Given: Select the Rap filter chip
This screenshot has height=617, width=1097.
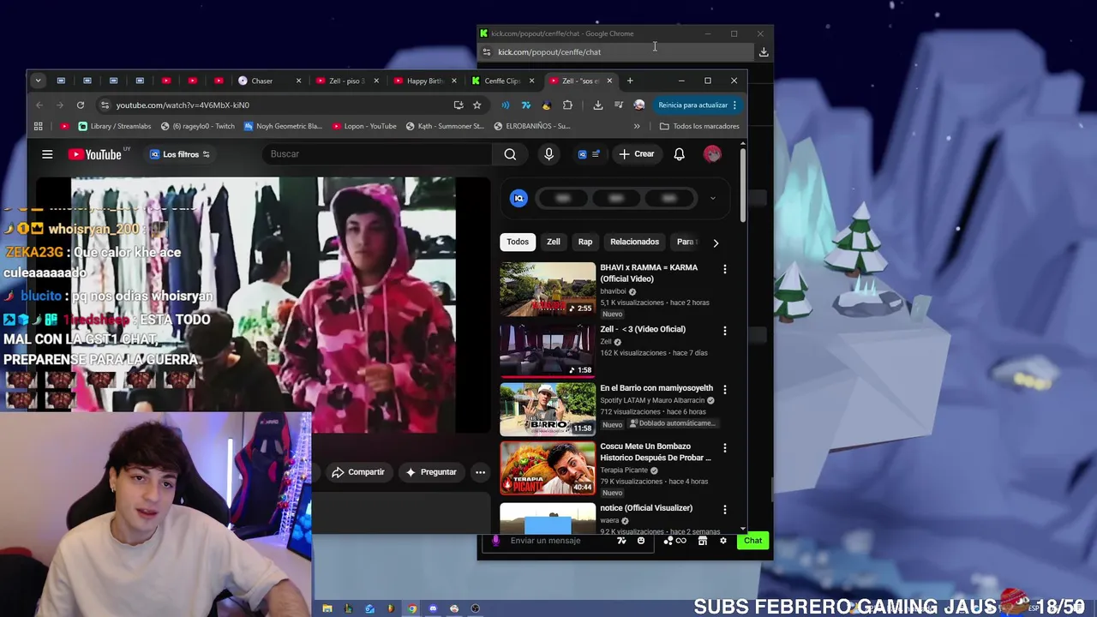Looking at the screenshot, I should [x=585, y=242].
